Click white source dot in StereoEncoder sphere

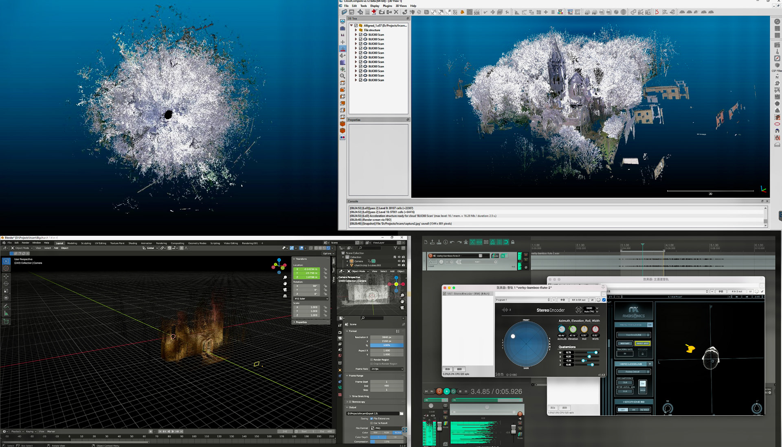tap(513, 336)
